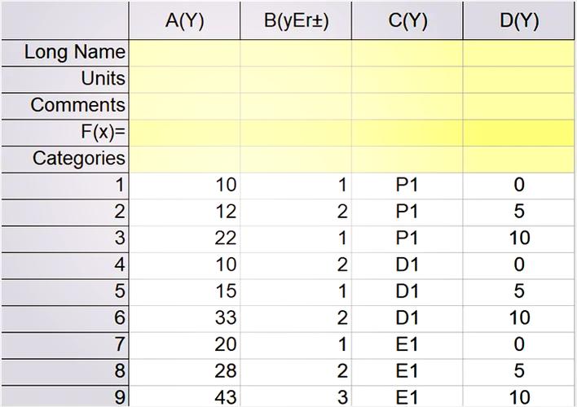Select the A(Y) column header
Screen dimensions: 577x407
pos(184,21)
